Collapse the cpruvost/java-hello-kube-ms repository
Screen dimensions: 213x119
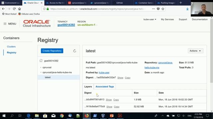[41, 72]
